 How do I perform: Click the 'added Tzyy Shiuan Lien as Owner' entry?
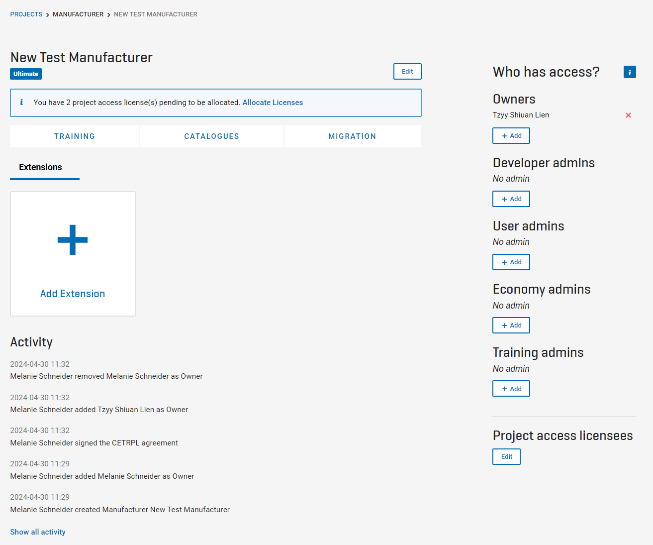coord(99,410)
